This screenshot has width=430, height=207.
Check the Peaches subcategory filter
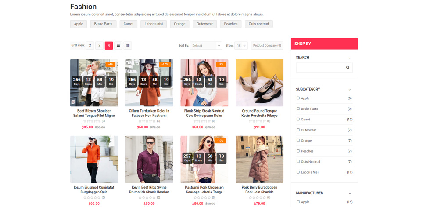point(298,151)
